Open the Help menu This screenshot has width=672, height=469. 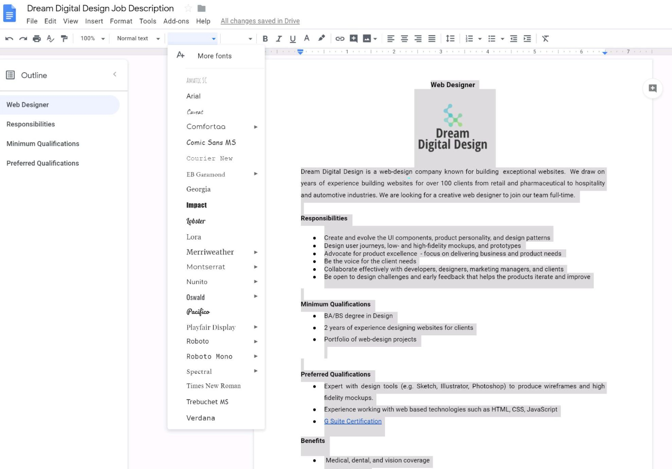tap(203, 21)
